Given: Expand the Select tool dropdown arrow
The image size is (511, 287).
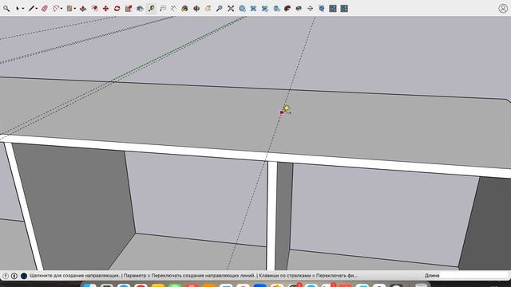Looking at the screenshot, I should pyautogui.click(x=23, y=9).
